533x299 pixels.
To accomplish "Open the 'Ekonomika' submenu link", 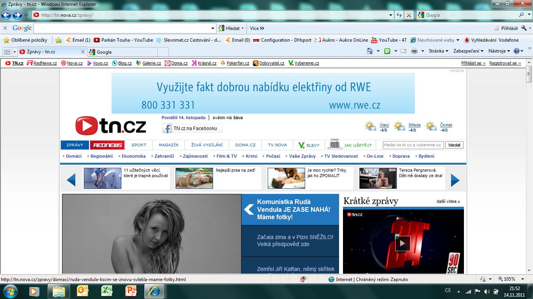I will (133, 156).
